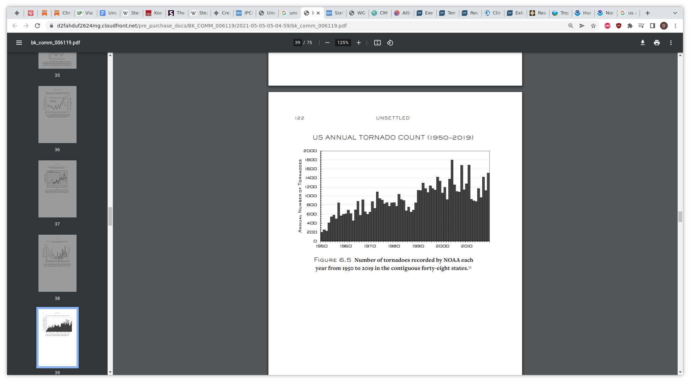
Task: Bookmark this page with the star icon
Action: coord(593,26)
